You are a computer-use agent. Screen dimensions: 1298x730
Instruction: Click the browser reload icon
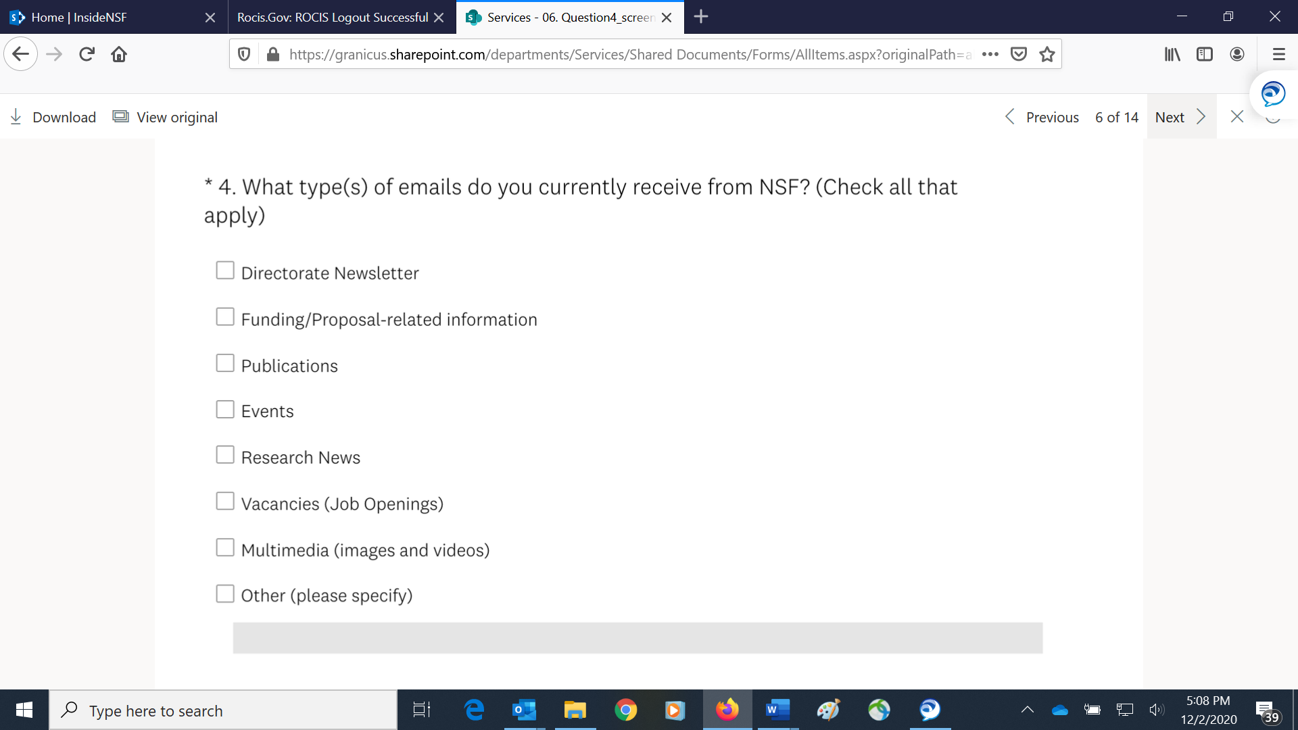(x=87, y=54)
